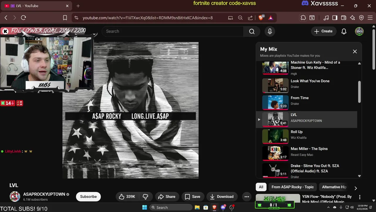
Task: Click the Windows taskbar Search box
Action: (171, 207)
